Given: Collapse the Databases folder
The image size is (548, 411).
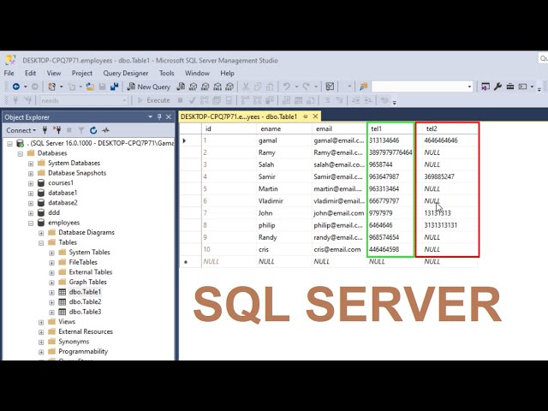Looking at the screenshot, I should [x=21, y=153].
